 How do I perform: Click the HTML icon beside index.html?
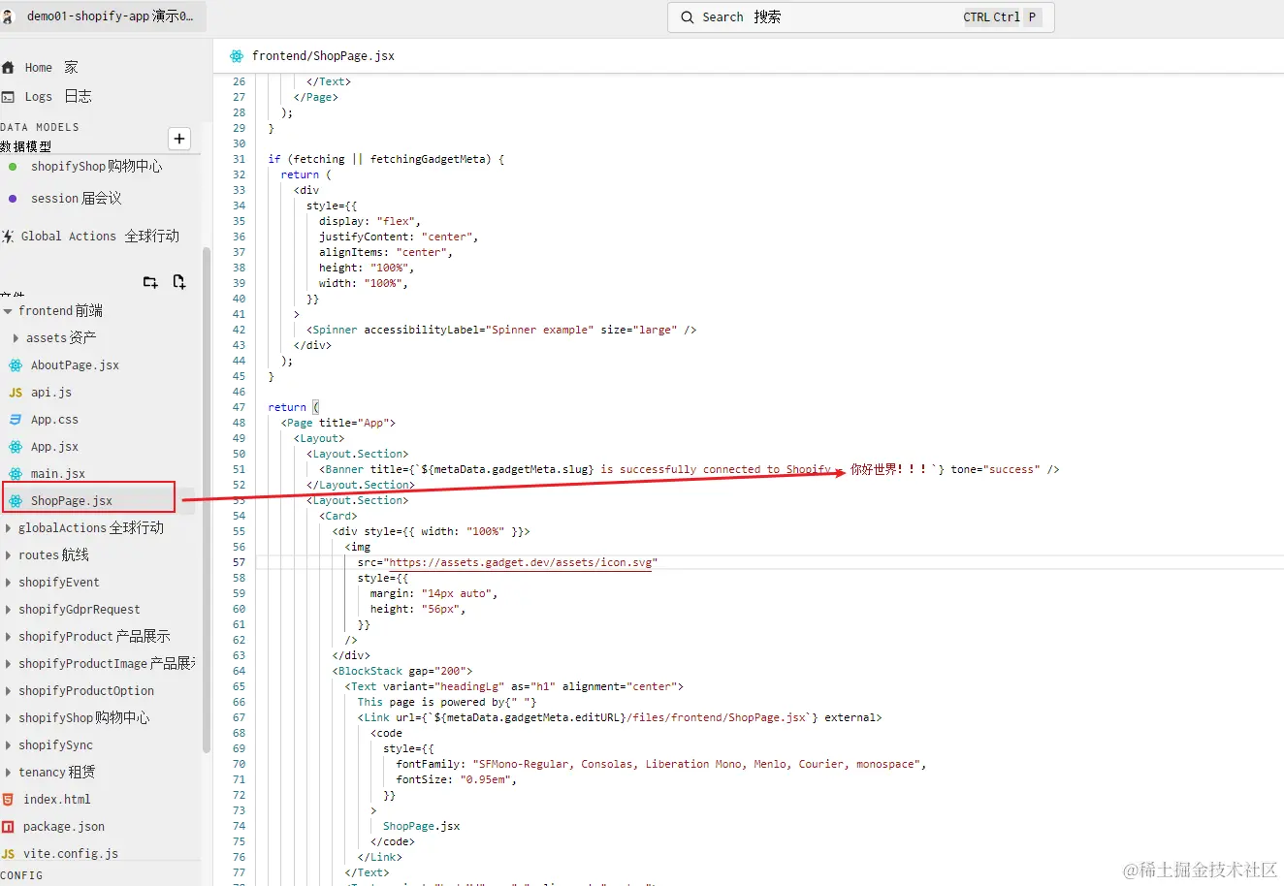coord(8,800)
